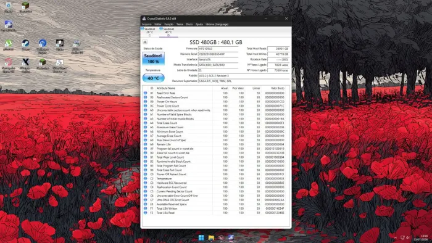Viewport: 432px width, 243px height.
Task: Select the Average Erase Count row
Action: click(x=214, y=136)
